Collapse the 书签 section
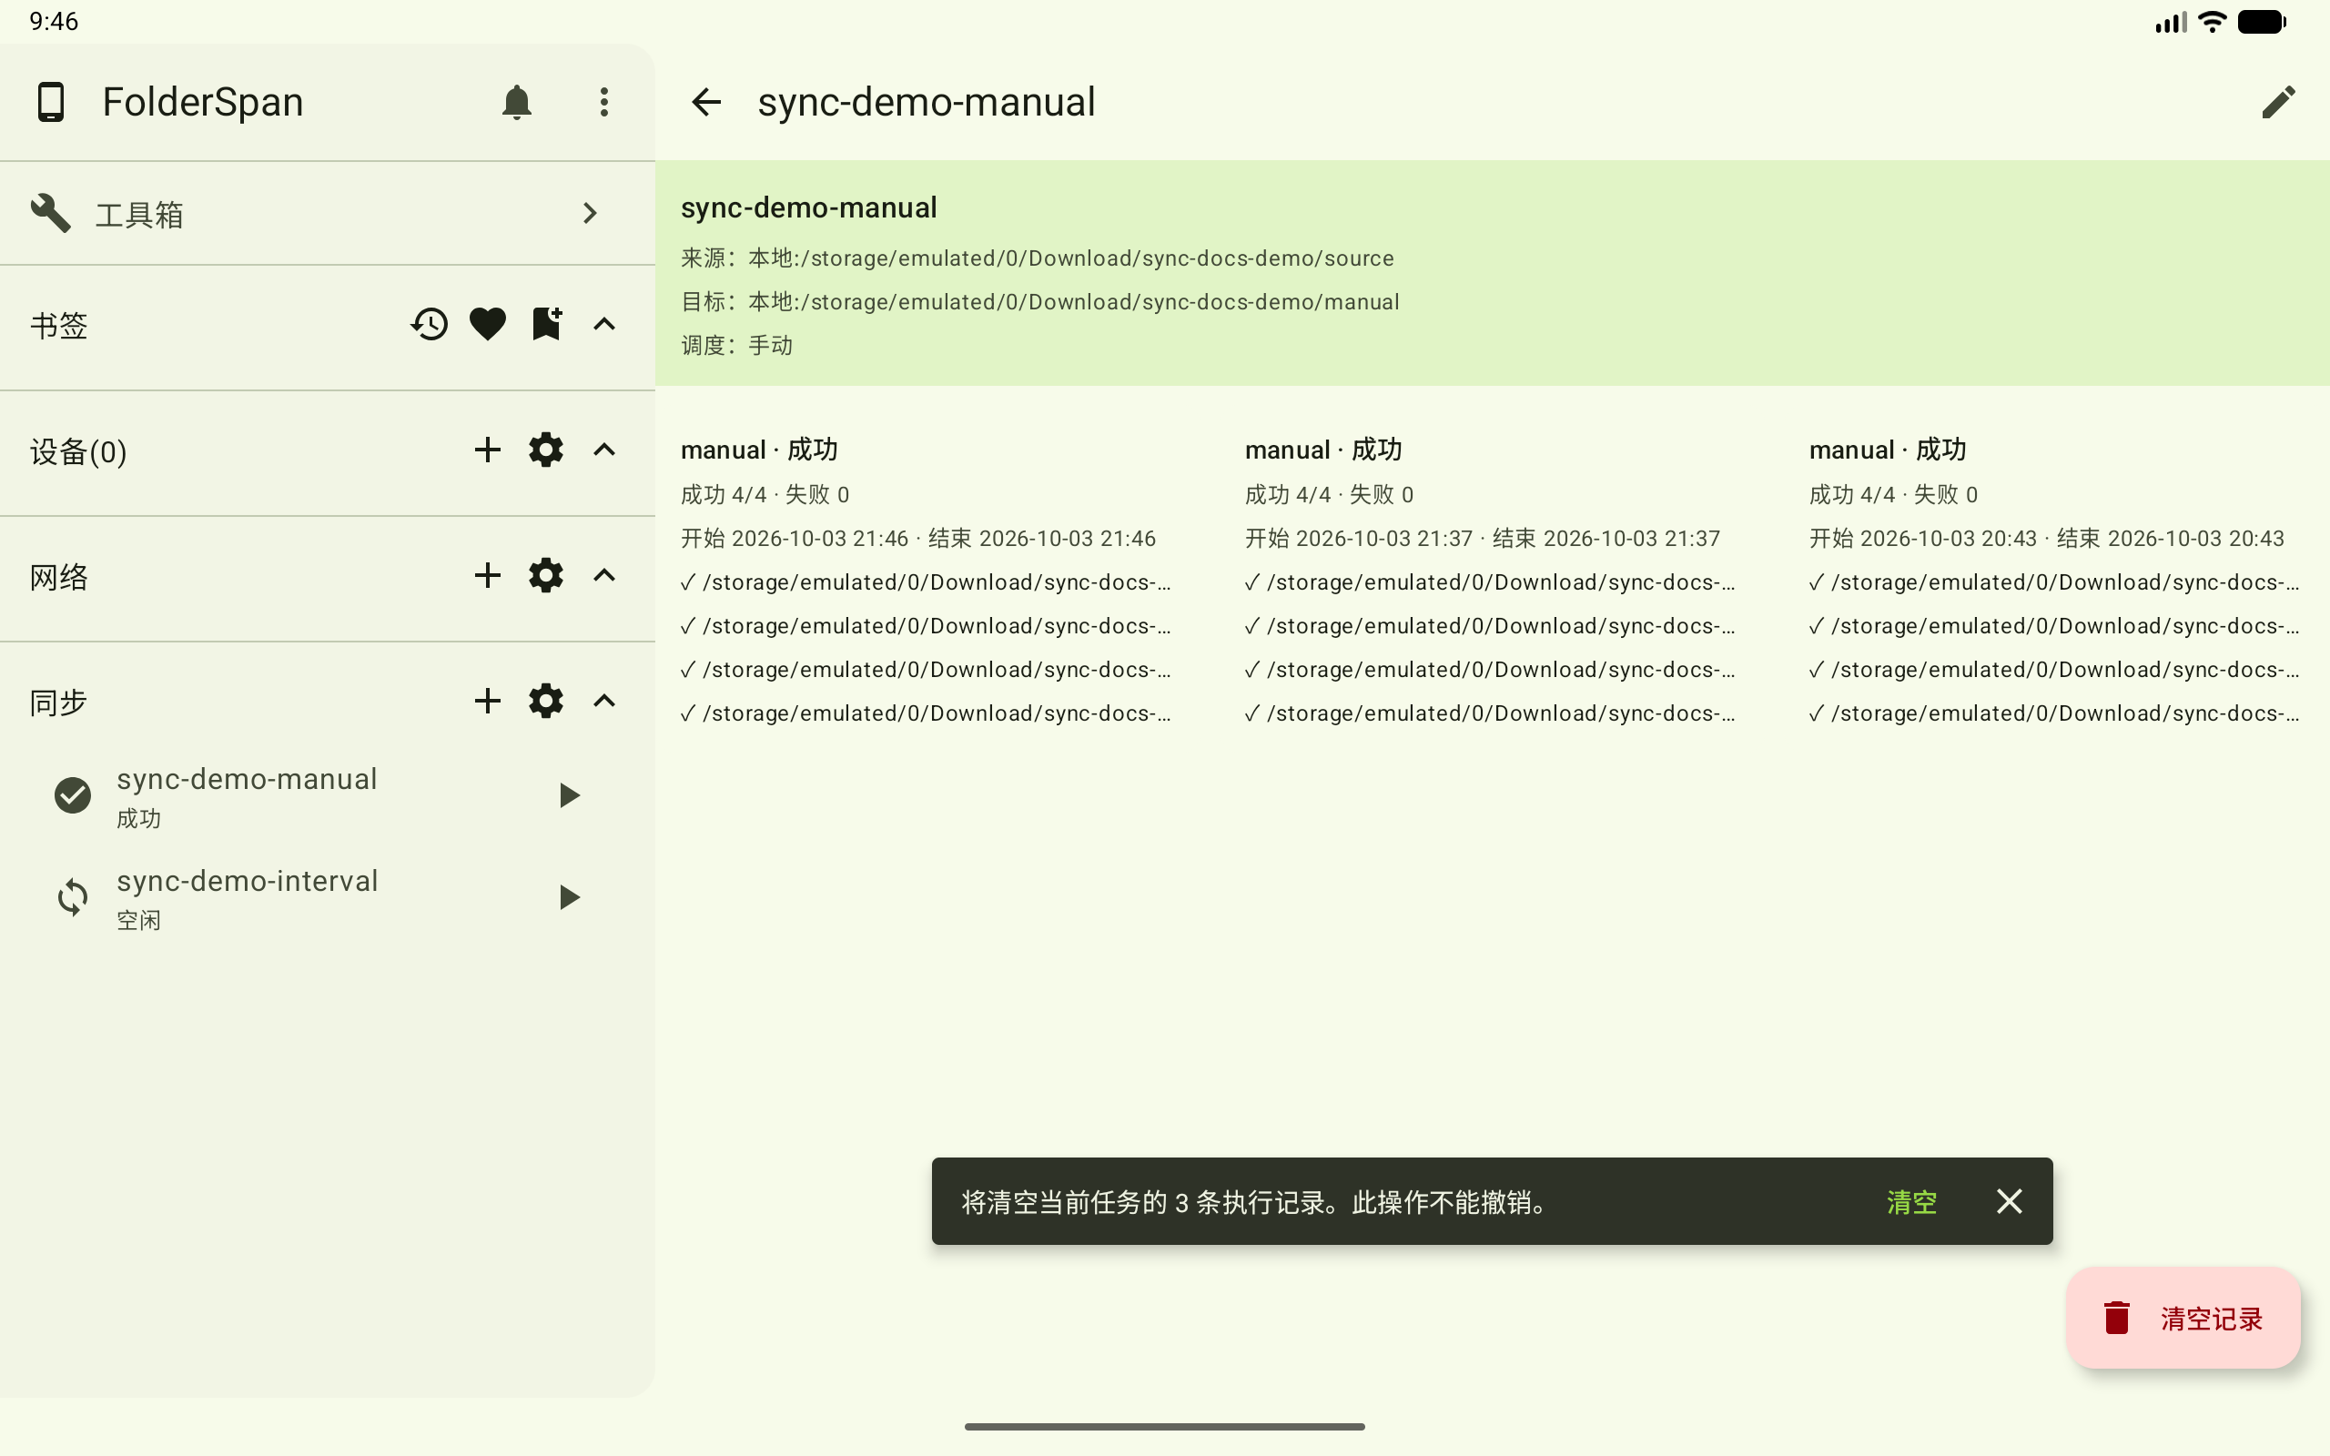The width and height of the screenshot is (2330, 1456). (603, 325)
